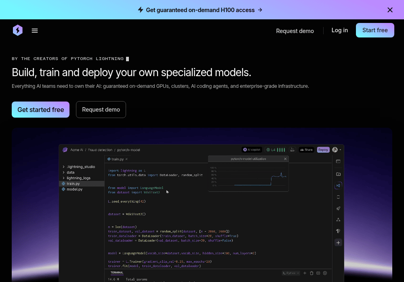Open the terminal icon in right sidebar
404x282 pixels.
(338, 162)
